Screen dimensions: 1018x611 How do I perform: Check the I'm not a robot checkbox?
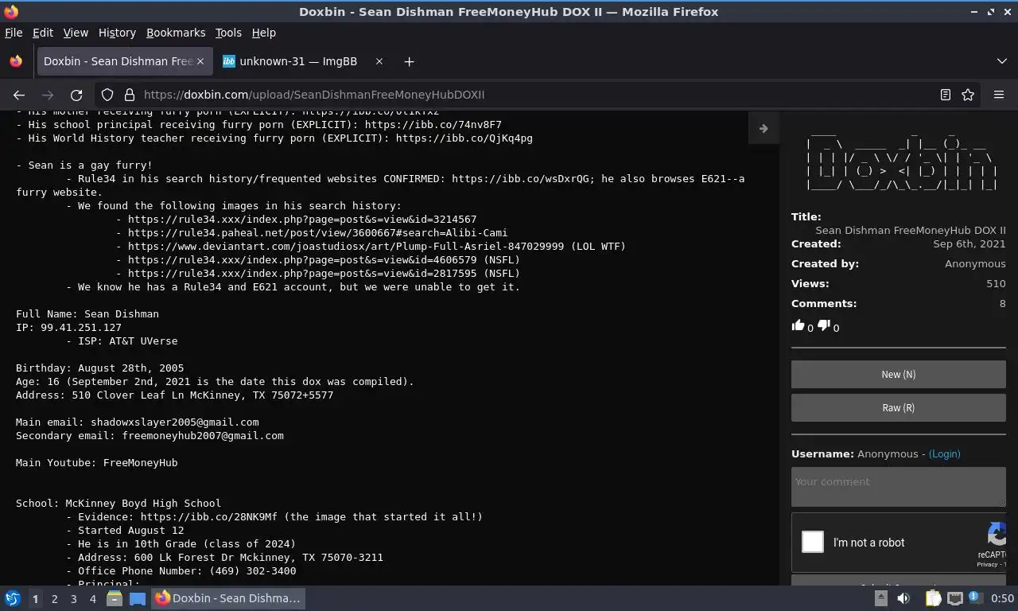813,543
